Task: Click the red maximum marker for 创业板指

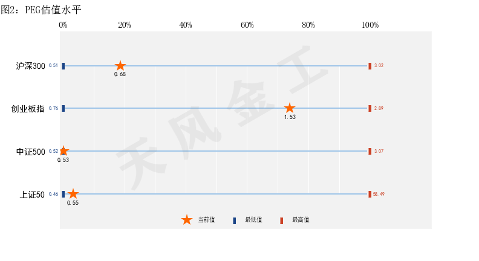Action: [370, 108]
